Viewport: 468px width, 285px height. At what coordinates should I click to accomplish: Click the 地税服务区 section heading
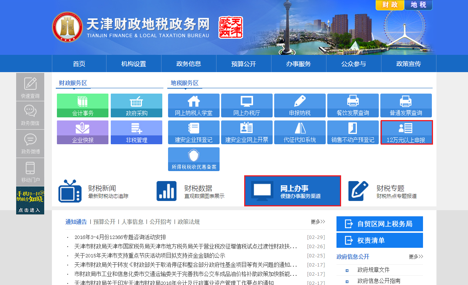click(185, 83)
